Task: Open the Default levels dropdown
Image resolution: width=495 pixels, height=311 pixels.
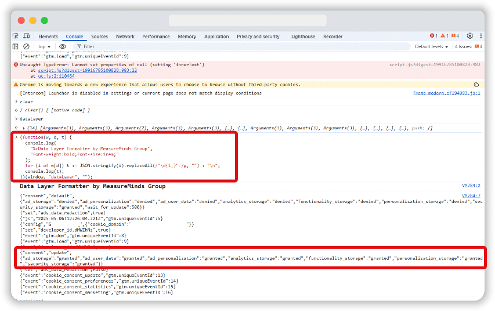Action: 431,46
